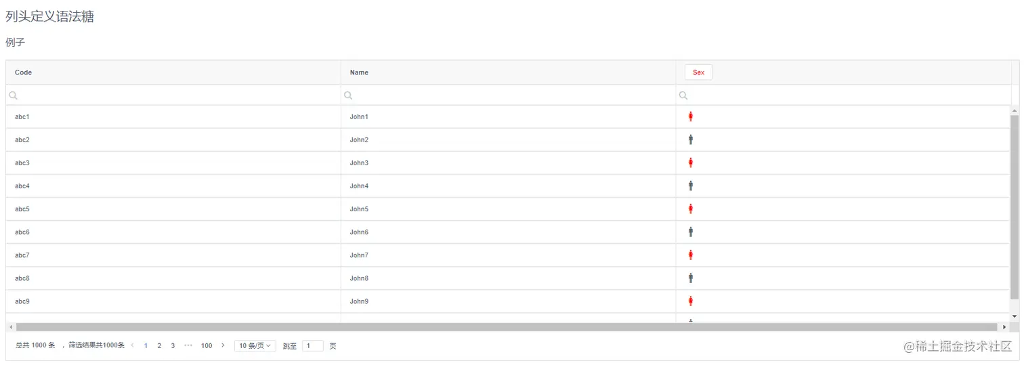The width and height of the screenshot is (1024, 365).
Task: Select the John1 cell
Action: (x=509, y=116)
